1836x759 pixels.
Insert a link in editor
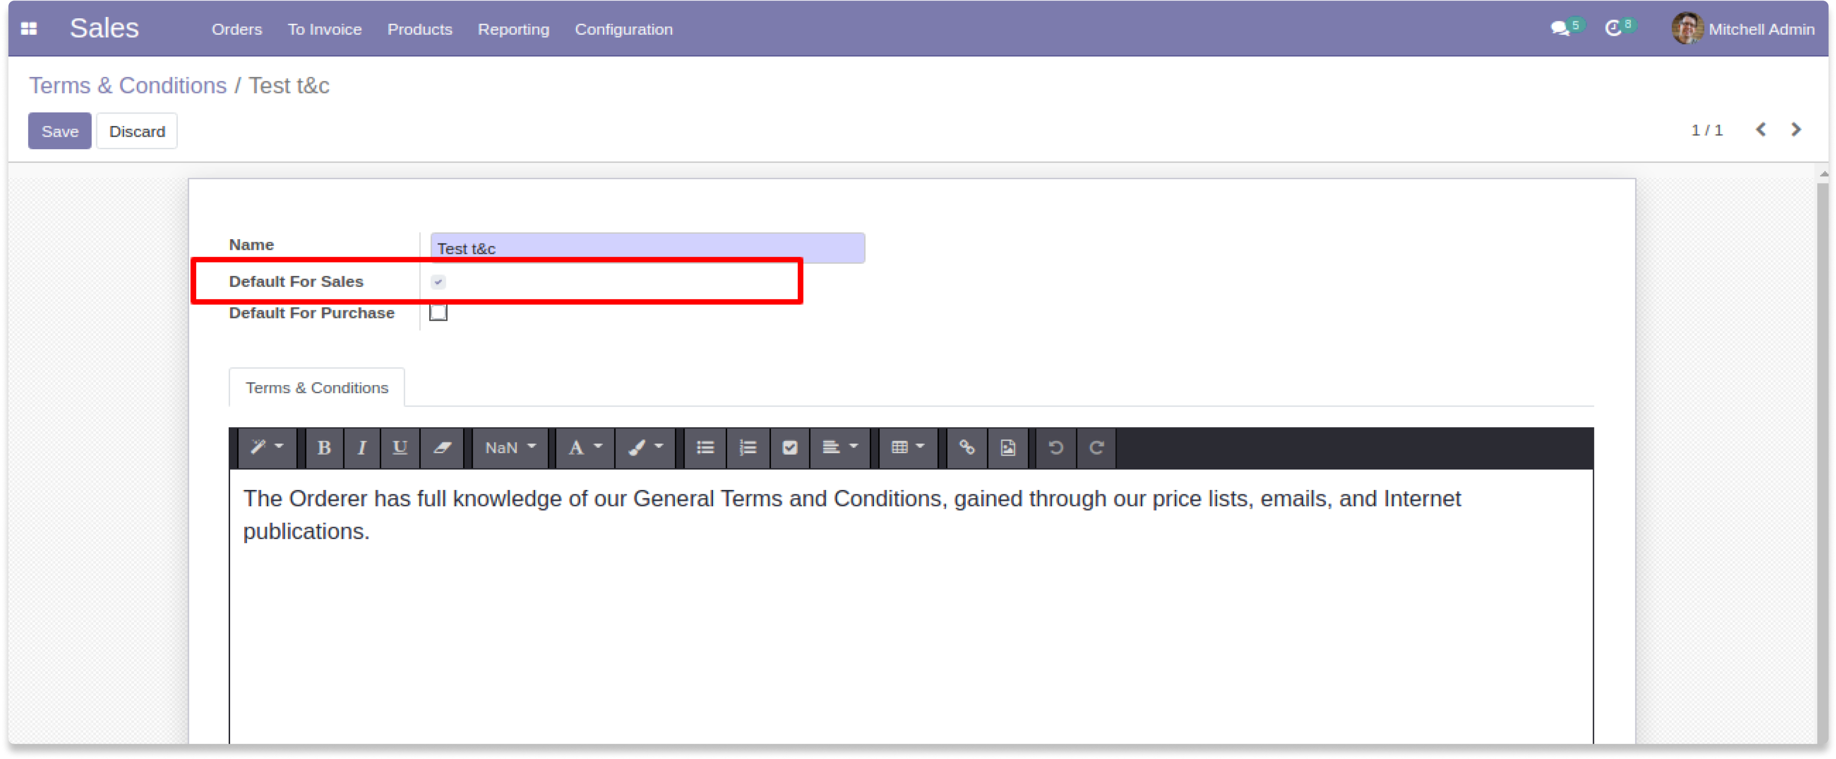click(x=966, y=447)
